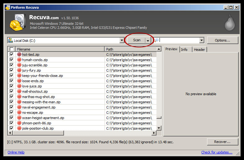244x160 pixels.
Task: Uncheck the pole-position-club.zip checkbox
Action: tap(11, 128)
